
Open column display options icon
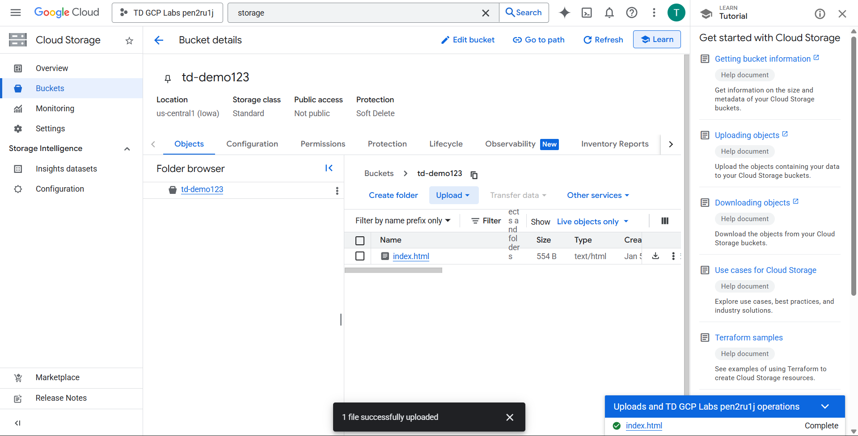click(665, 221)
